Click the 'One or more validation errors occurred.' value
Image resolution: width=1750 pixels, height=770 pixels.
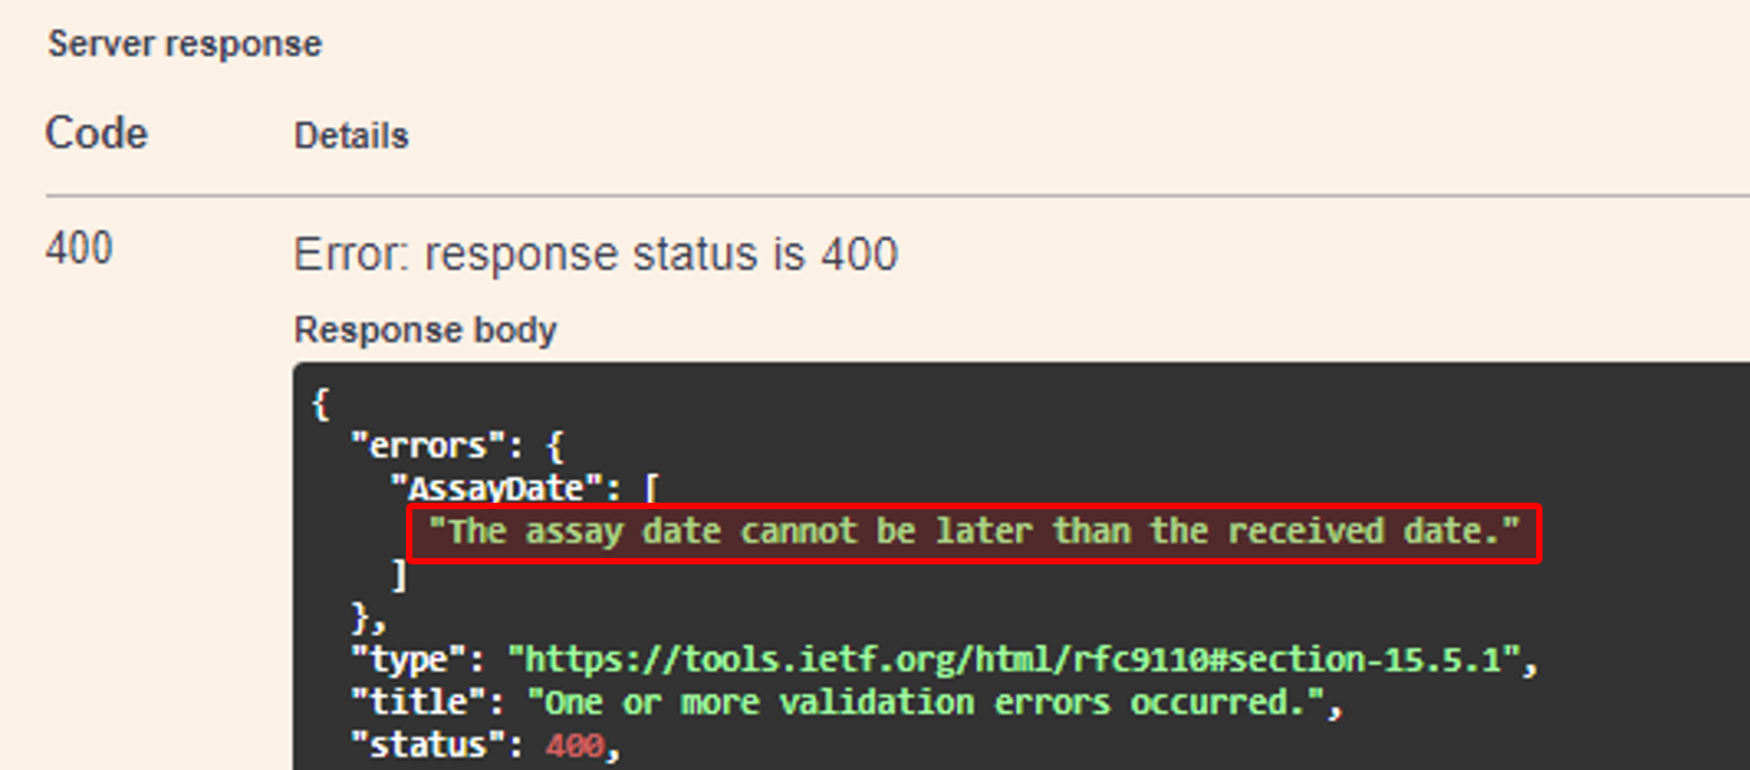coord(925,703)
